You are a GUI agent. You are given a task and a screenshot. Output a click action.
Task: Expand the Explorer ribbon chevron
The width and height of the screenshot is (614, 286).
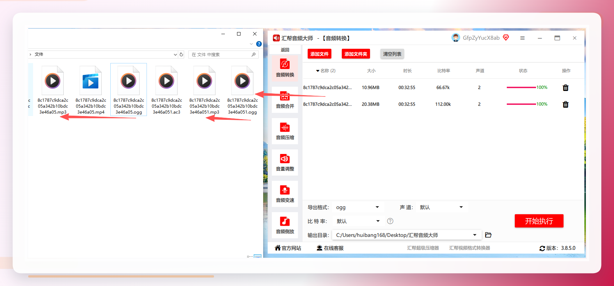pyautogui.click(x=251, y=44)
